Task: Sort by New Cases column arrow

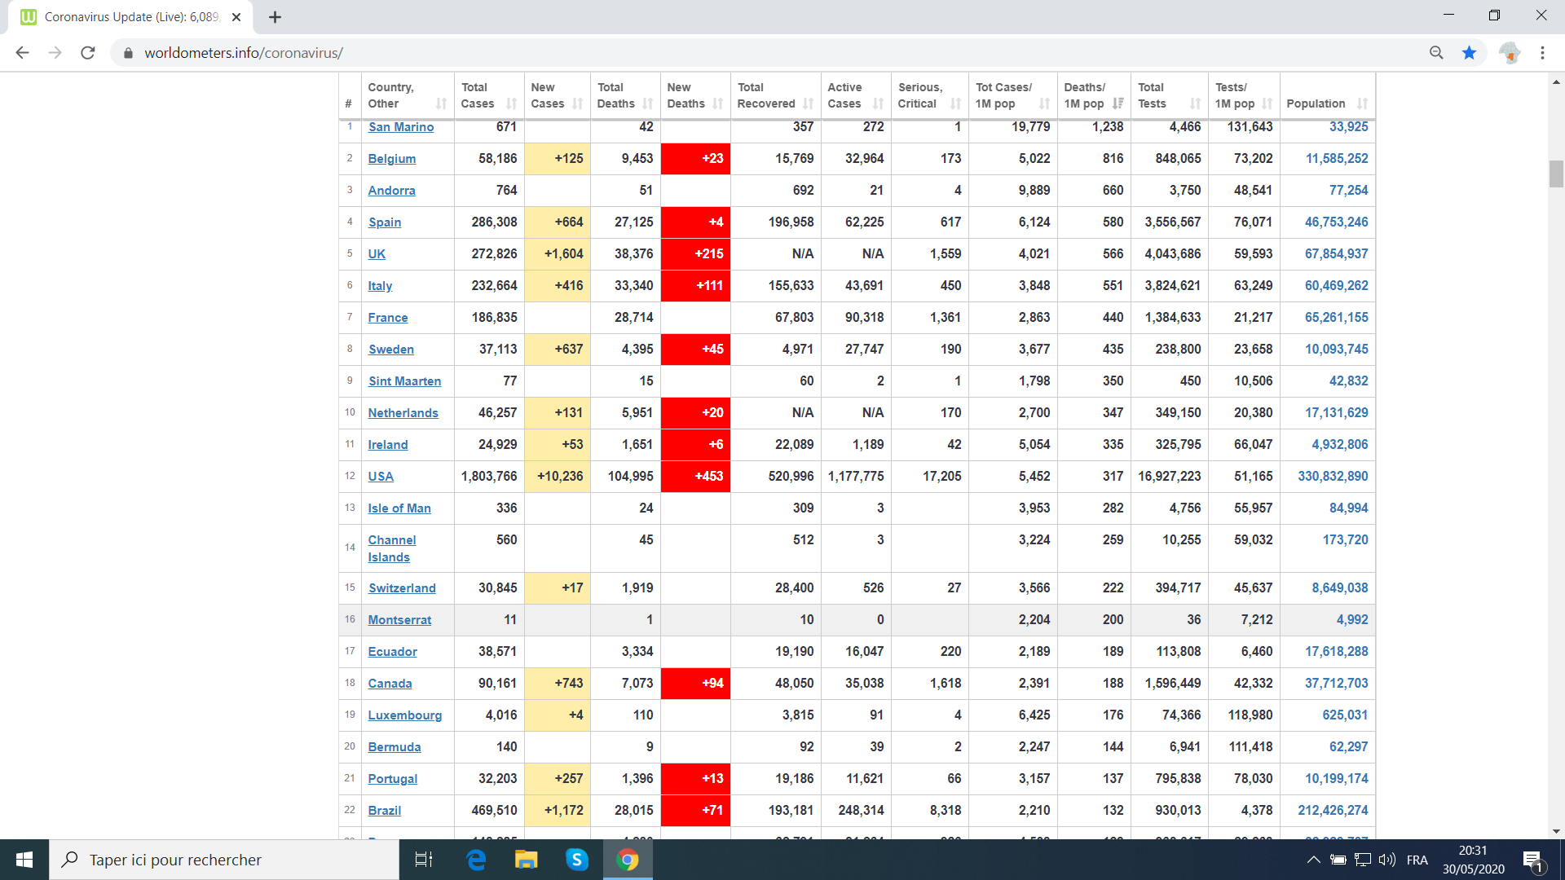Action: tap(577, 103)
